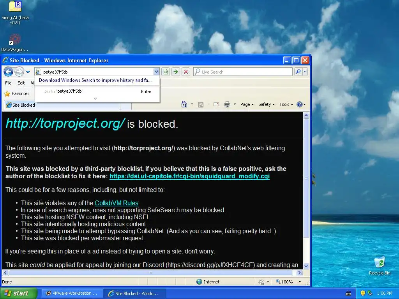399x299 pixels.
Task: Click the Print icon
Action: point(227,104)
